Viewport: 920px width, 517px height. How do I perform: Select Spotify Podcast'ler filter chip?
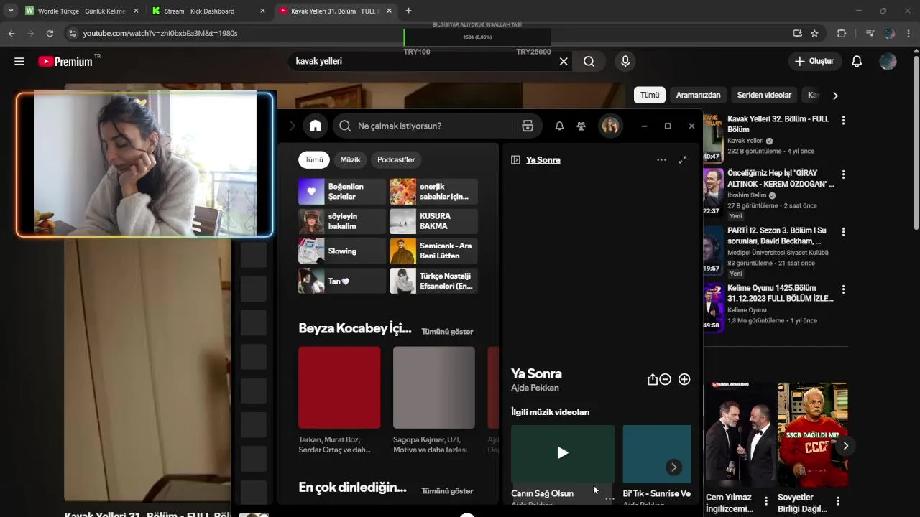pyautogui.click(x=396, y=159)
